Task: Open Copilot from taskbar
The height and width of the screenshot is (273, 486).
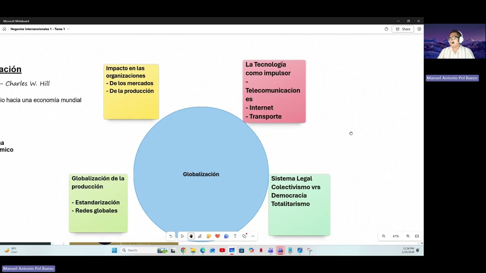Action: click(251, 250)
